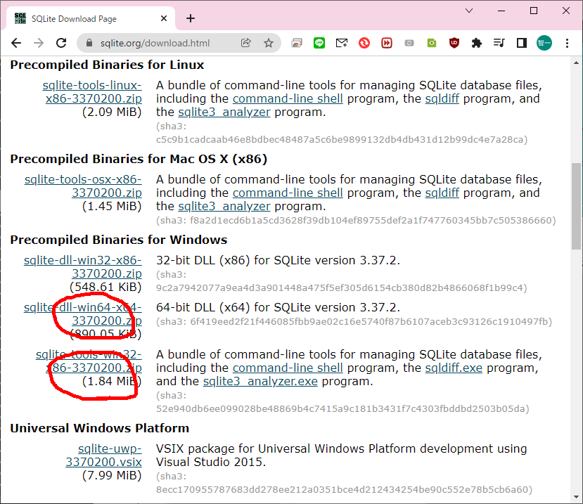Click the address bar URL field

(156, 43)
